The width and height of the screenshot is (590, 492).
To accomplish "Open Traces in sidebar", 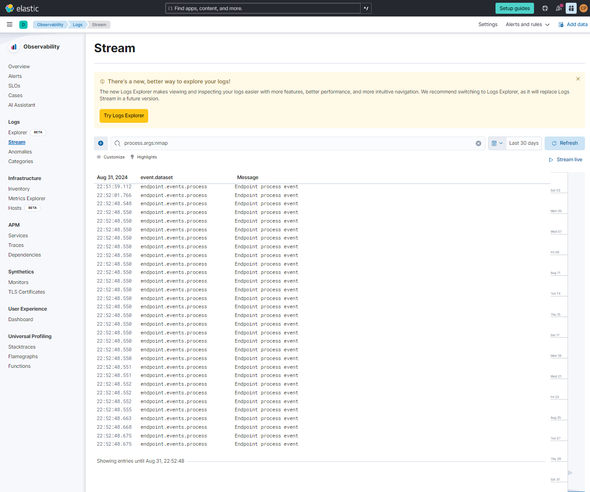I will (x=16, y=246).
